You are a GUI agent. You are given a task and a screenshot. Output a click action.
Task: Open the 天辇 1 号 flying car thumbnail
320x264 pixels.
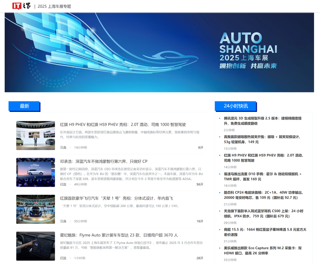[x=36, y=209]
